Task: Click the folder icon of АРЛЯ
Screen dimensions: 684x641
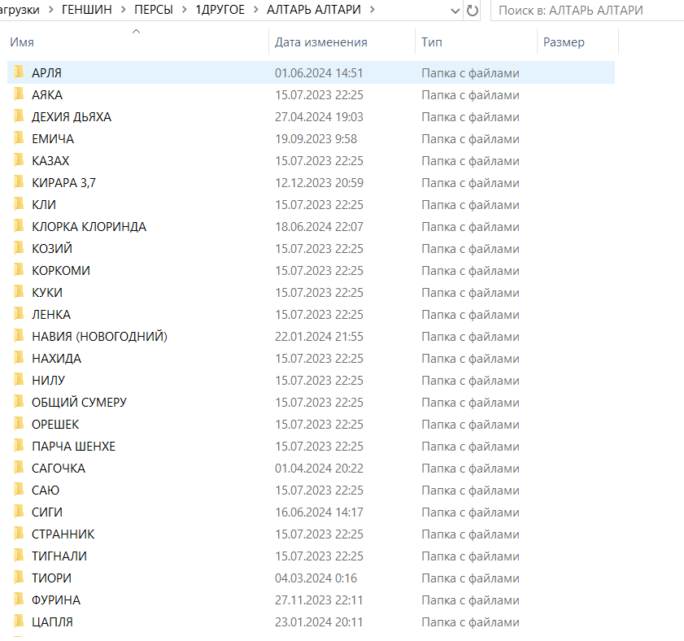Action: [x=19, y=72]
